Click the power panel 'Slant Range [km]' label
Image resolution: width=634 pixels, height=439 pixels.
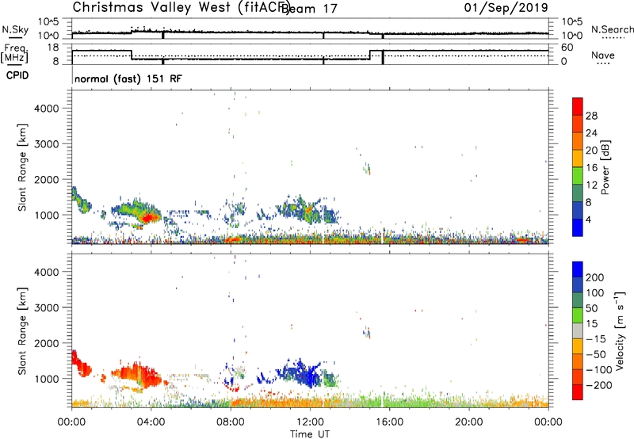tap(22, 167)
